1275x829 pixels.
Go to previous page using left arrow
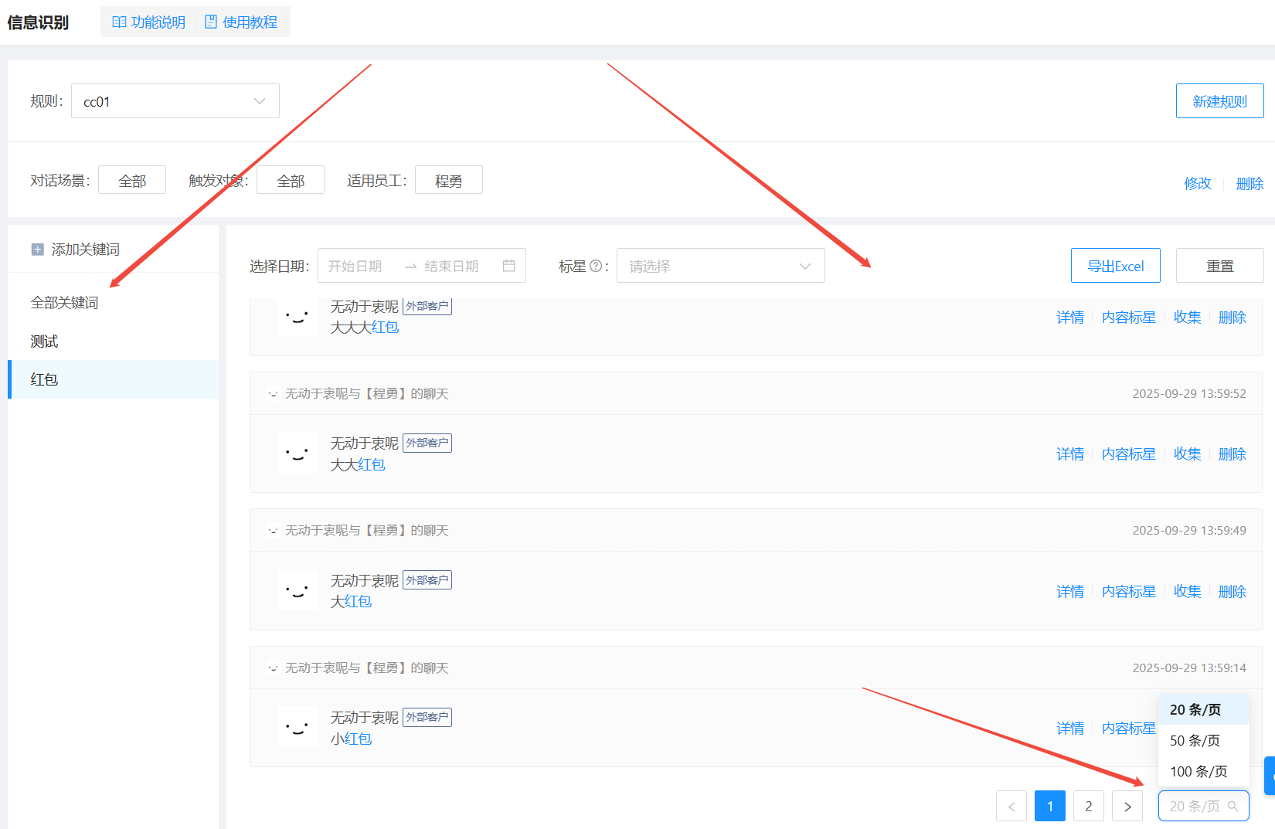pyautogui.click(x=1011, y=806)
